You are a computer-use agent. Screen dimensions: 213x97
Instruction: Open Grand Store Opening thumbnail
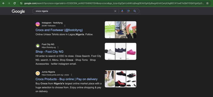click(x=110, y=30)
